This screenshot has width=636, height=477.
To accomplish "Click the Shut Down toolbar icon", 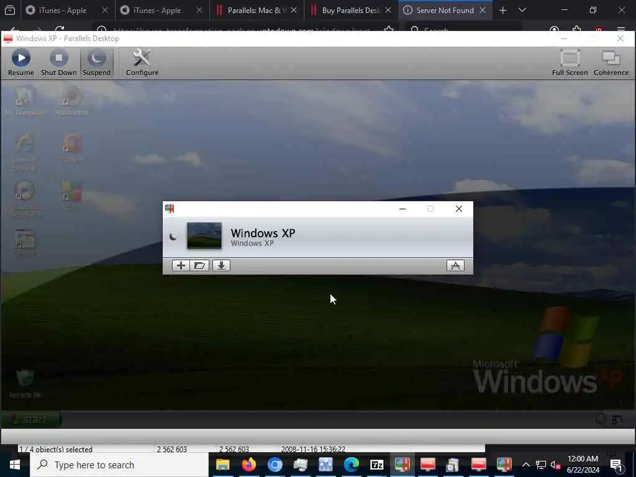I will 59,62.
